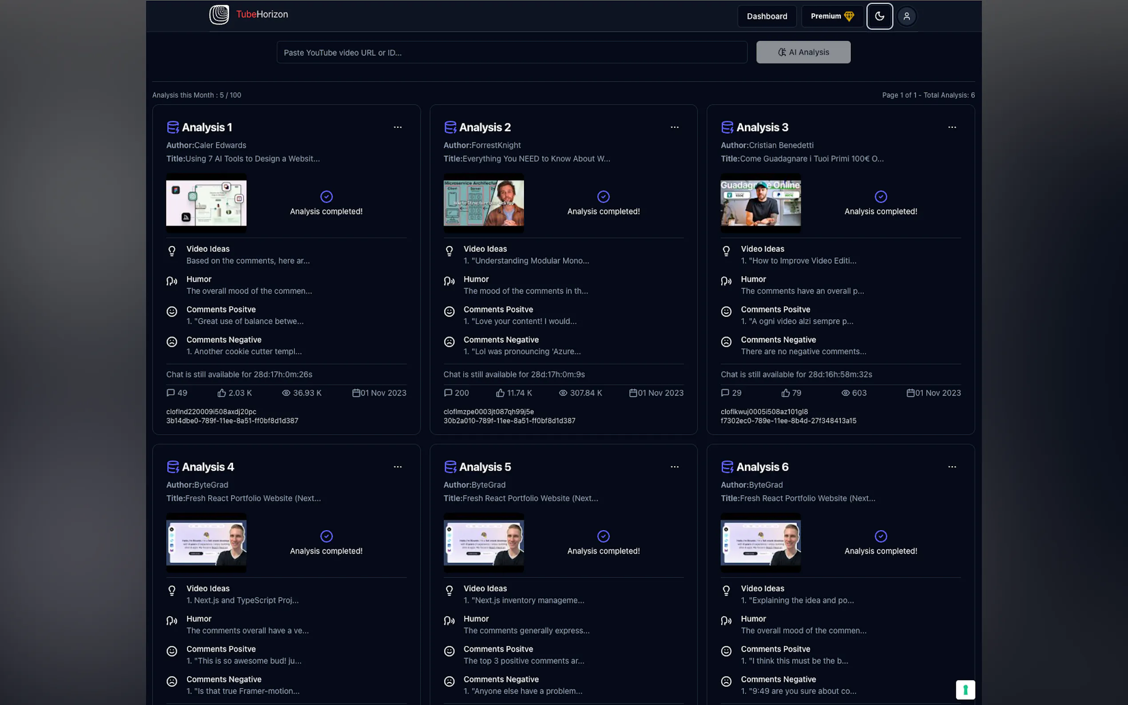Click the likes thumbs-up icon in Analysis 1
Screen dimensions: 1128x705
[222, 393]
